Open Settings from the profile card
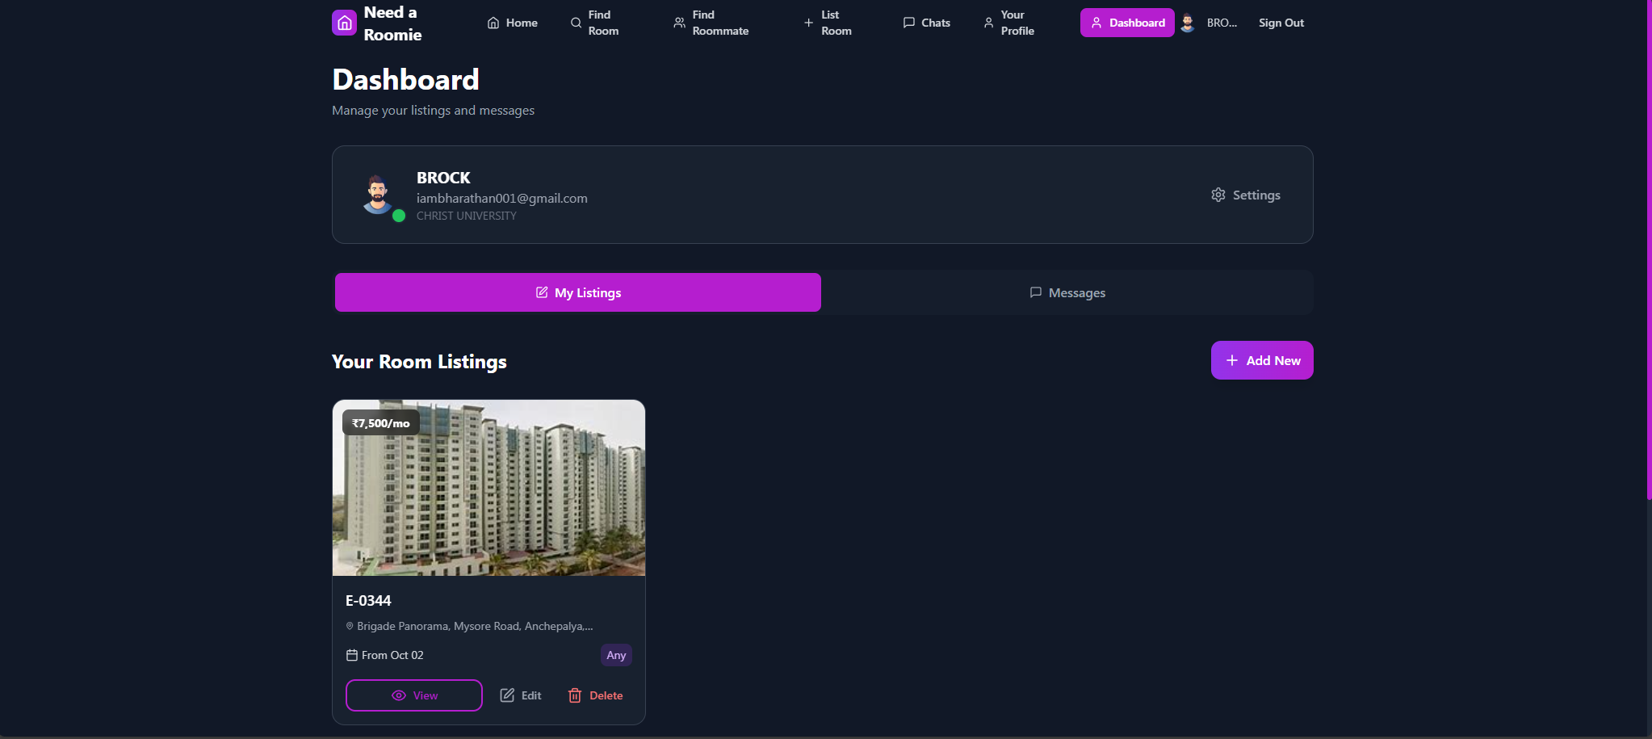The image size is (1652, 739). click(1246, 195)
